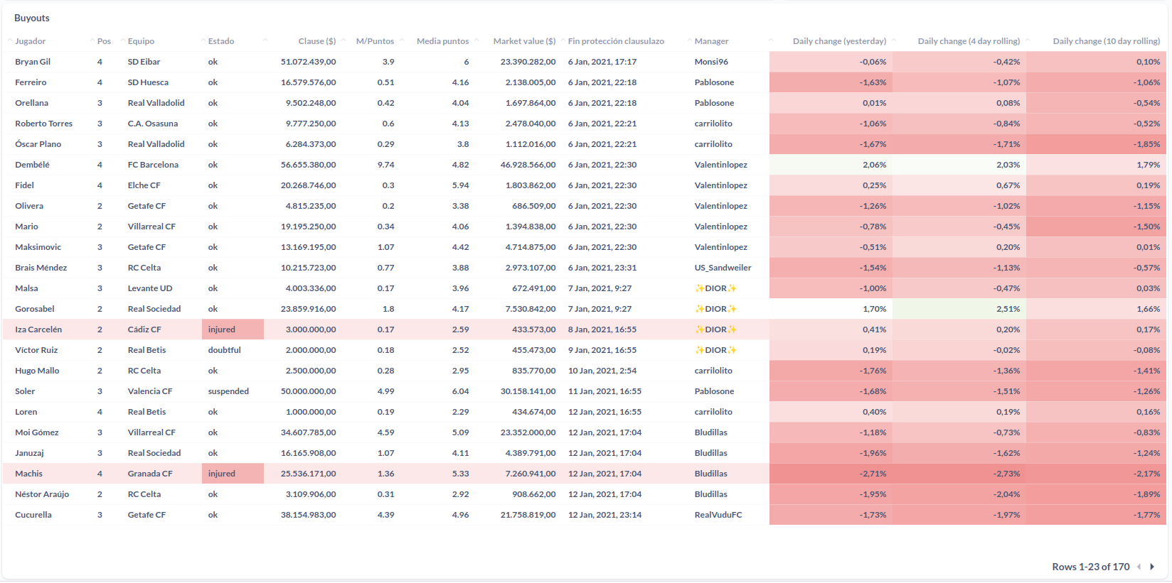Click team cell Cádiz CF
Viewport: 1172px width, 583px height.
point(144,329)
